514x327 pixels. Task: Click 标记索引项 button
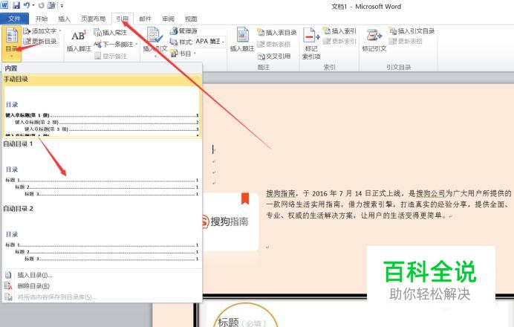(x=311, y=44)
